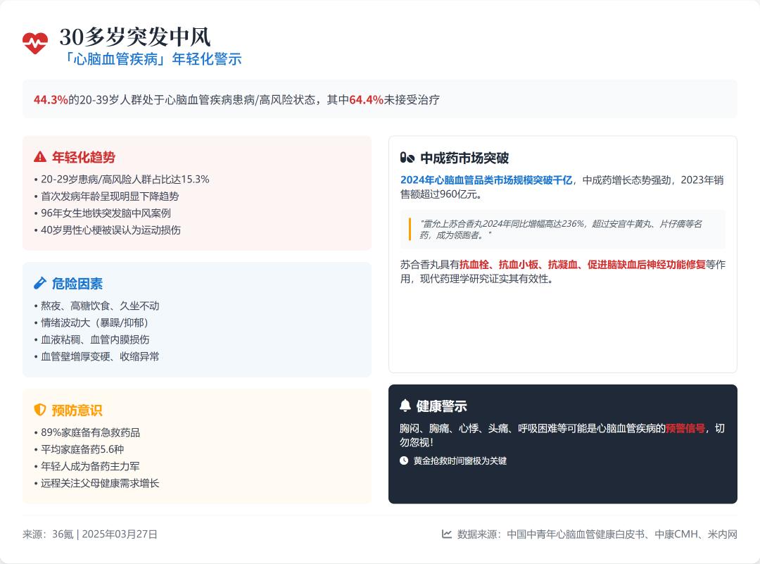Click the chart icon before 数据来源
The image size is (760, 564).
pyautogui.click(x=446, y=534)
